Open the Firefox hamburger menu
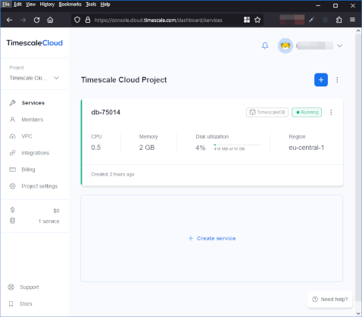This screenshot has width=362, height=317. pyautogui.click(x=352, y=20)
